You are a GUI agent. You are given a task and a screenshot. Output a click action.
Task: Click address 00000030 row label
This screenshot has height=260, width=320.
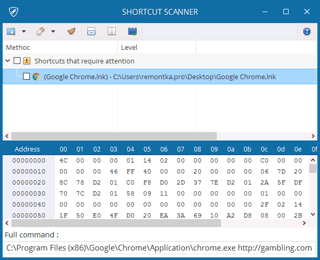[29, 193]
